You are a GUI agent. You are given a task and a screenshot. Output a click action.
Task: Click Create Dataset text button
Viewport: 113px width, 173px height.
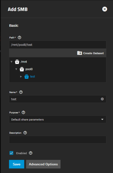click(93, 53)
